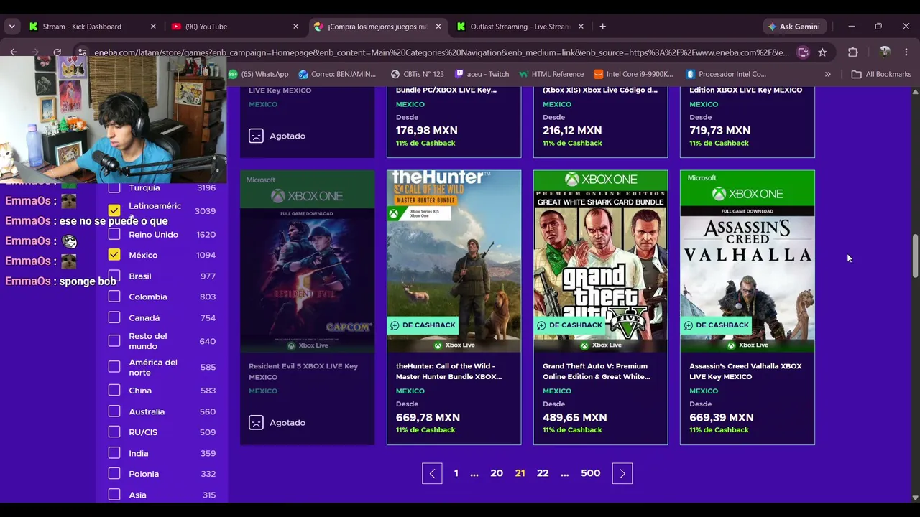Enable the China region checkbox
This screenshot has width=920, height=517.
[114, 391]
